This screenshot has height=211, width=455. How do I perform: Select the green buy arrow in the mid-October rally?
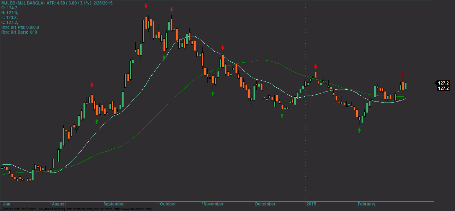[x=164, y=56]
